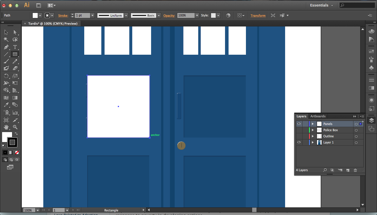The height and width of the screenshot is (215, 377).
Task: Select the Tardis document tab
Action: tap(53, 24)
